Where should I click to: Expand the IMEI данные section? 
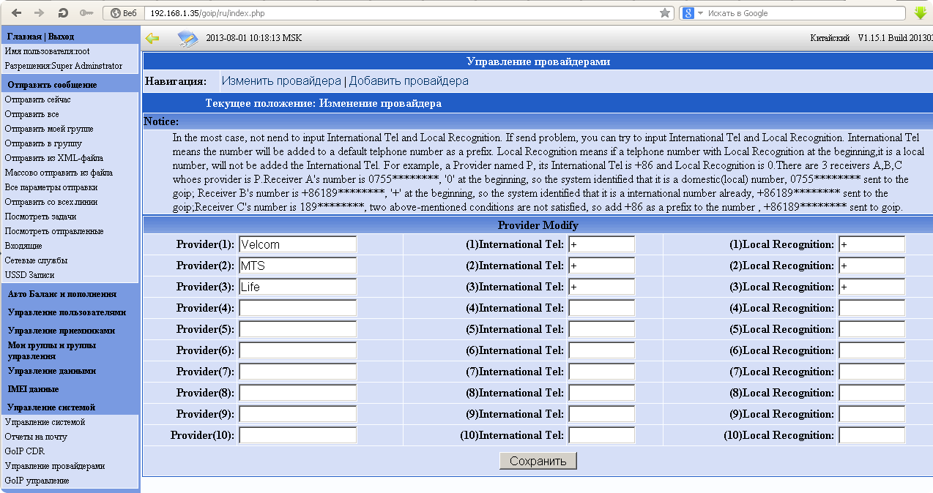[33, 389]
